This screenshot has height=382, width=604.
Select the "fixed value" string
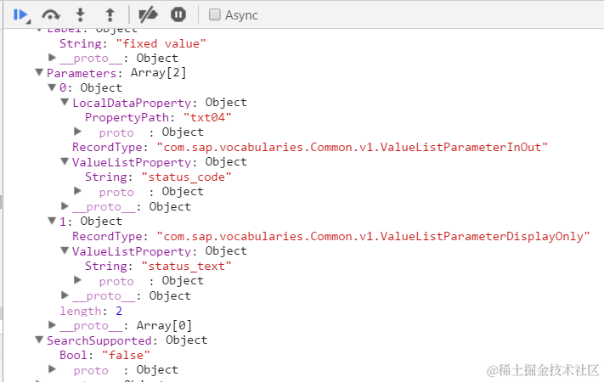[161, 43]
